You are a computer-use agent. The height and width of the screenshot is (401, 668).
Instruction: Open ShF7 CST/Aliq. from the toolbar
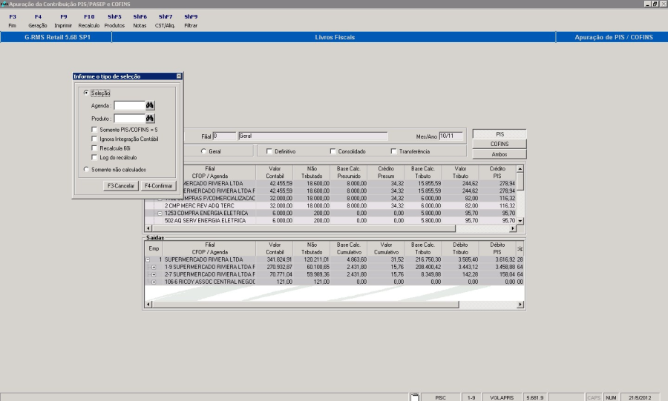point(165,21)
